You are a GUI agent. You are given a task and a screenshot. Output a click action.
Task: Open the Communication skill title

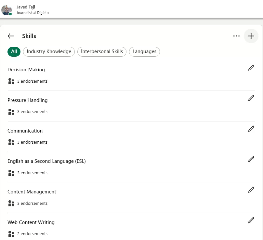(25, 131)
